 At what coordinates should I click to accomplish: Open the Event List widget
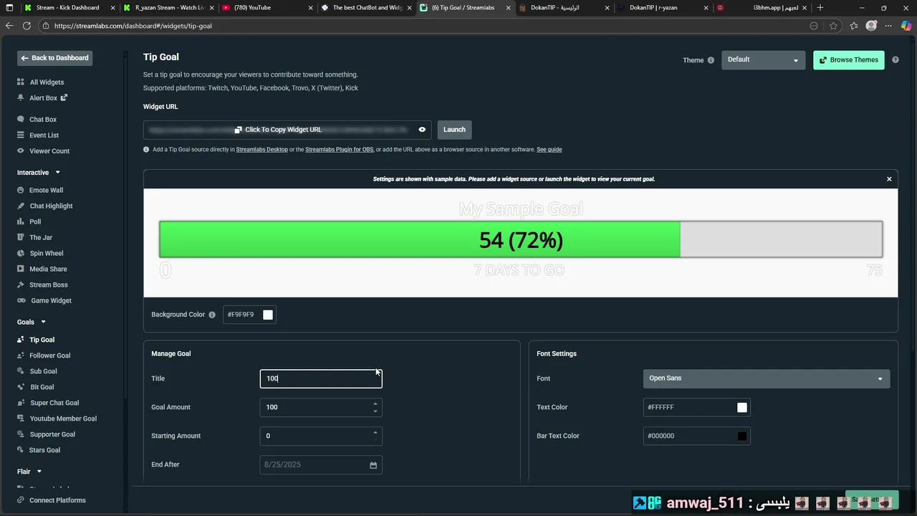[44, 135]
